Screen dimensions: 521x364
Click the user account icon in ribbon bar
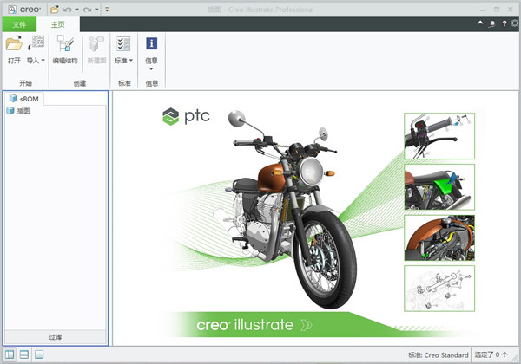click(x=492, y=23)
